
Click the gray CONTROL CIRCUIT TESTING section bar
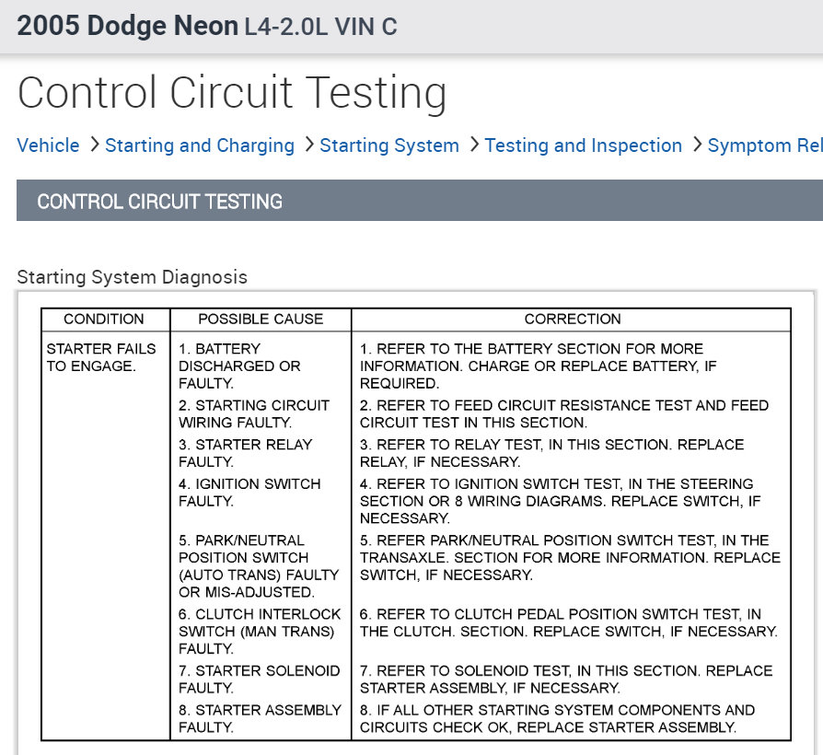[419, 201]
